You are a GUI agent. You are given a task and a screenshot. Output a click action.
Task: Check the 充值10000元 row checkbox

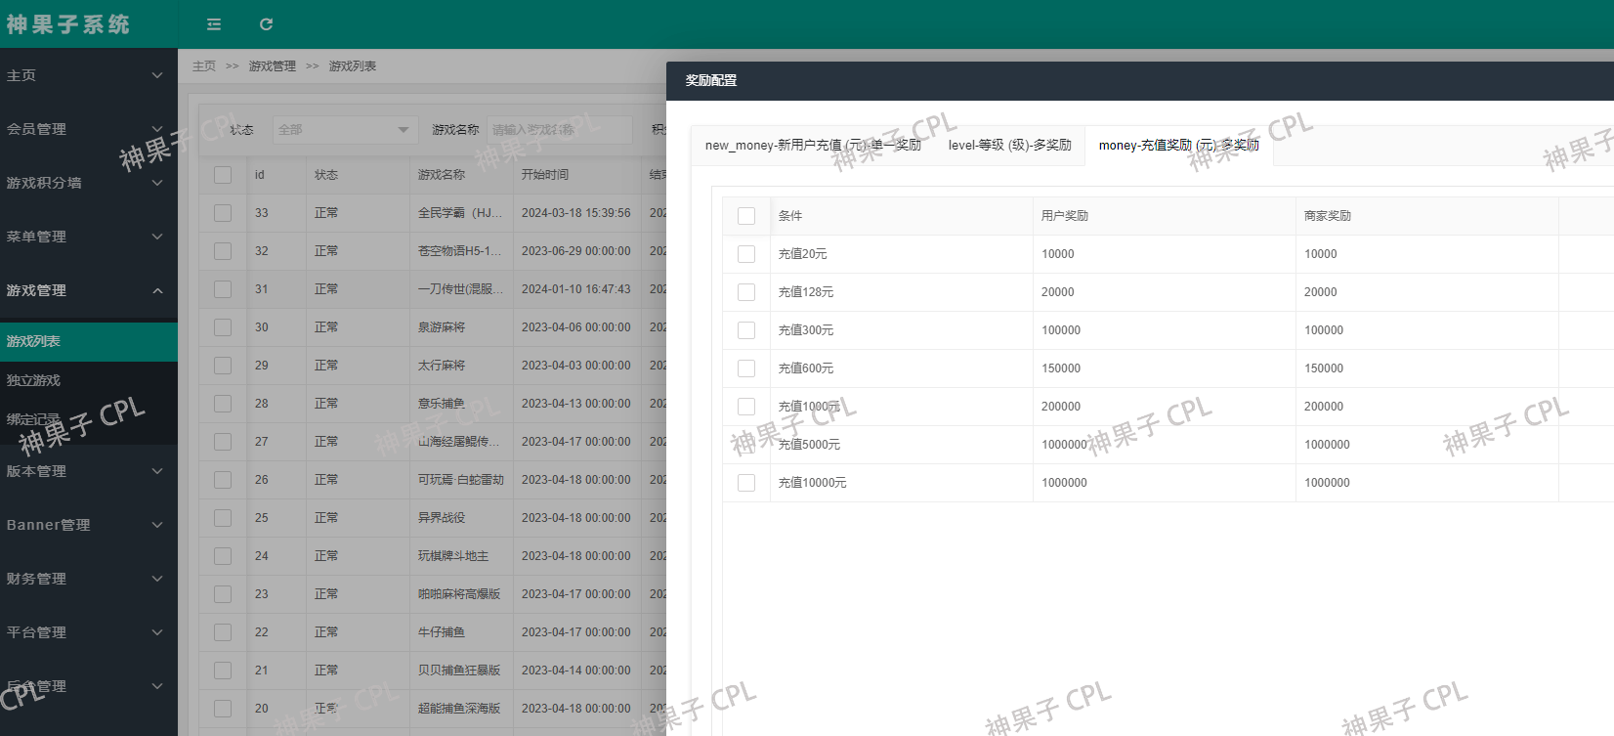click(746, 483)
